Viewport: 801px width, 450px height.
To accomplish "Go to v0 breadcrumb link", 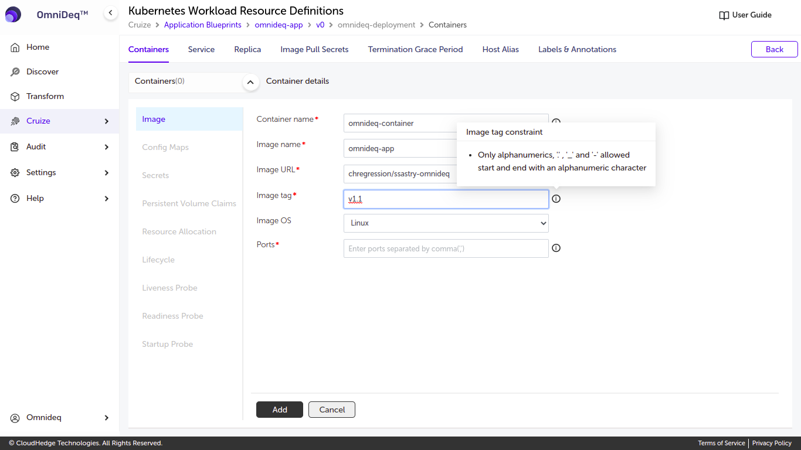I will click(x=320, y=25).
